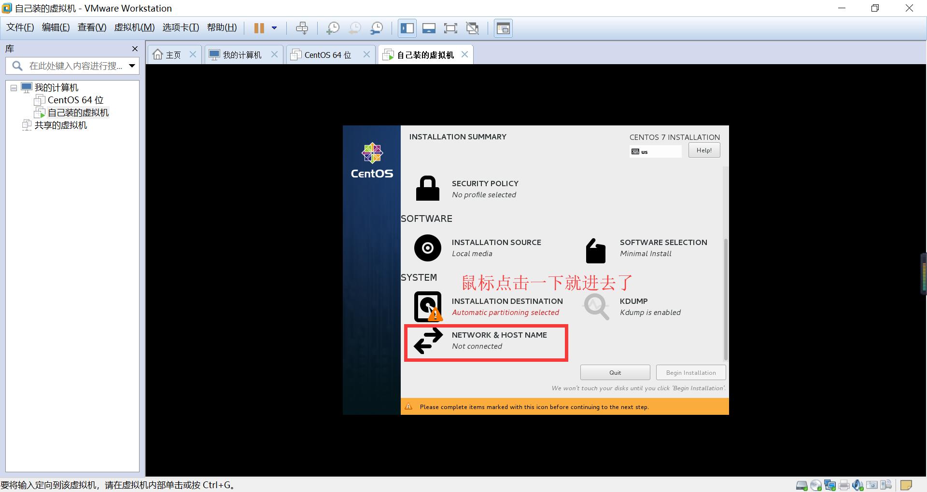Open the 帮助(H) menu
The image size is (927, 492).
point(222,27)
